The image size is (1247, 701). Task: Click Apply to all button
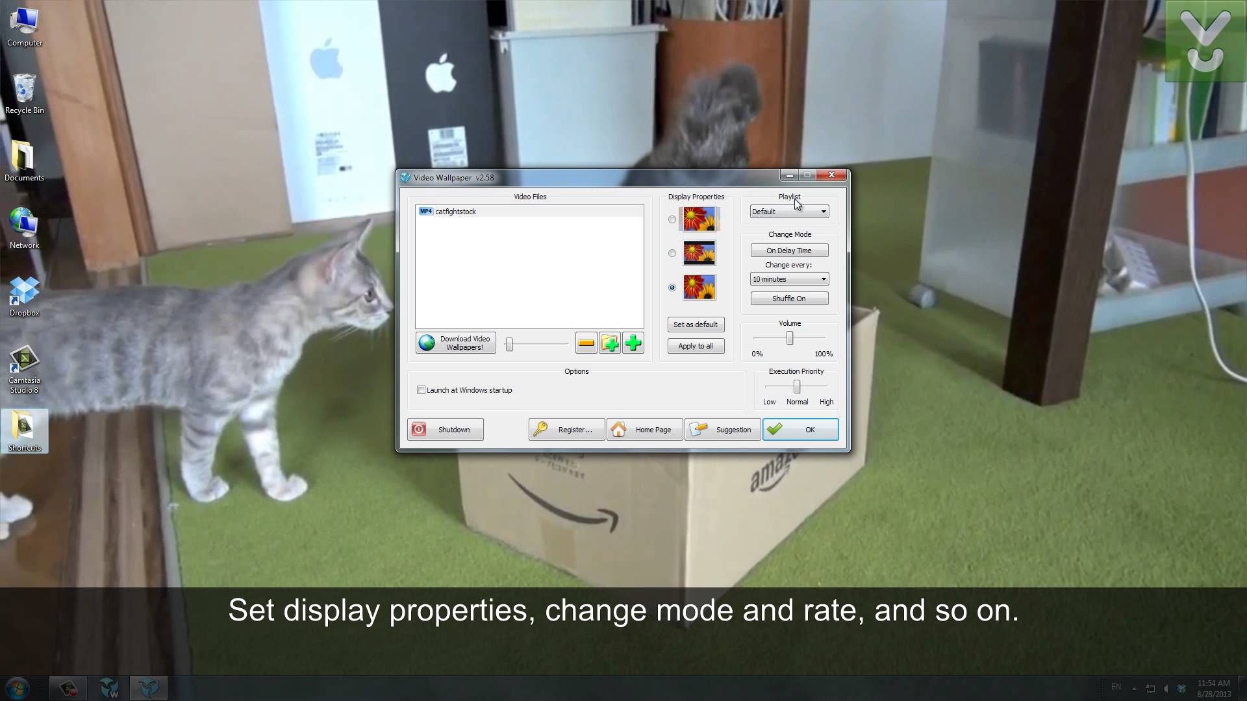click(696, 345)
